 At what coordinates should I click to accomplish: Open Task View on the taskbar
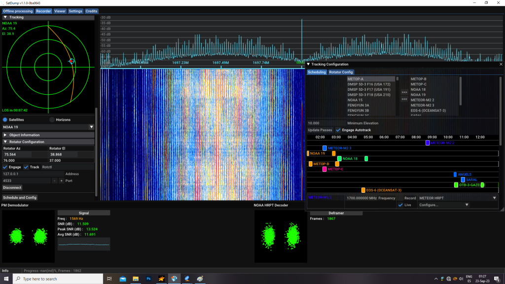[109, 279]
